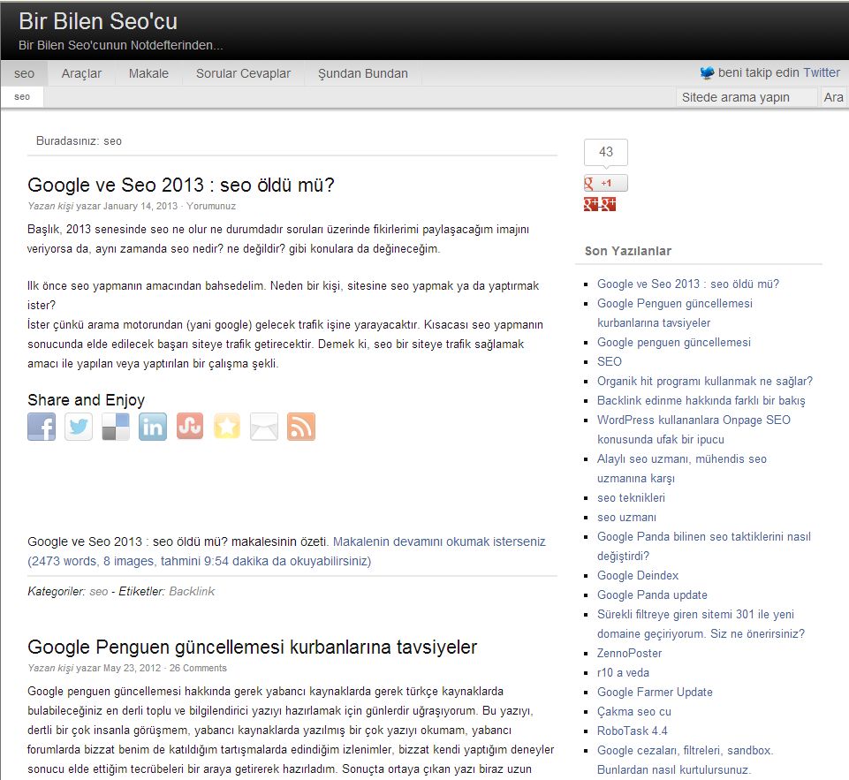Image resolution: width=849 pixels, height=780 pixels.
Task: Open the Google Deindex sidebar link
Action: pos(638,575)
